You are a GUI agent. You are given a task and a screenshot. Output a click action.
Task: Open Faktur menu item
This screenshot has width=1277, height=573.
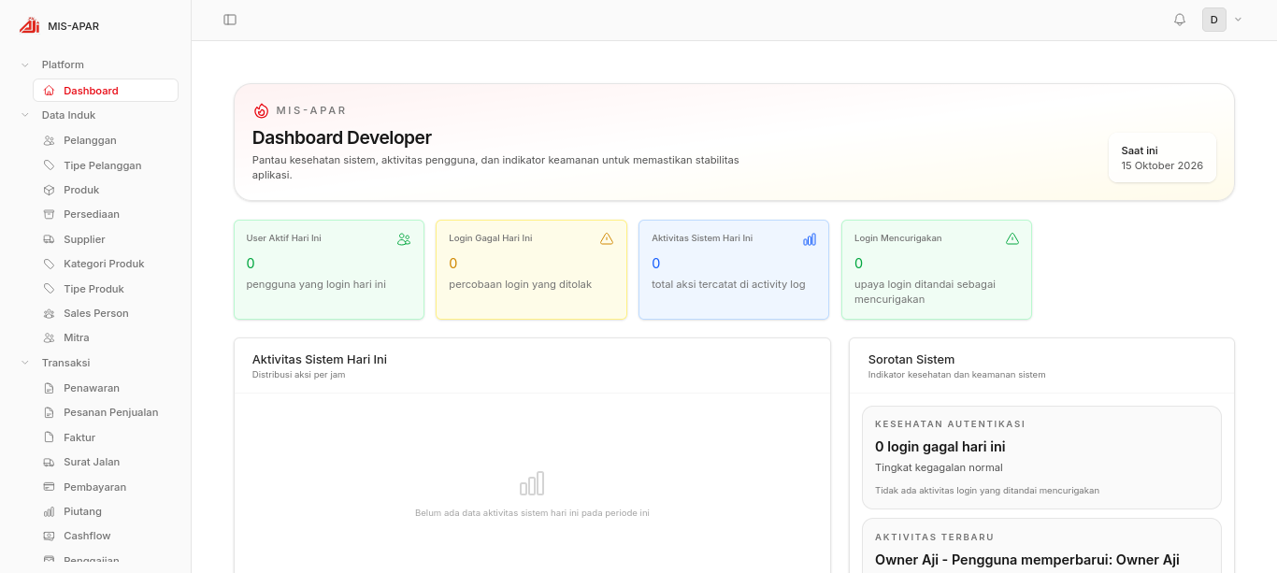[x=106, y=437]
